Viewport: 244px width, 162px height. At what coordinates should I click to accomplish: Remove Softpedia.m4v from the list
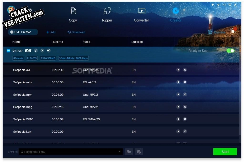185,82
